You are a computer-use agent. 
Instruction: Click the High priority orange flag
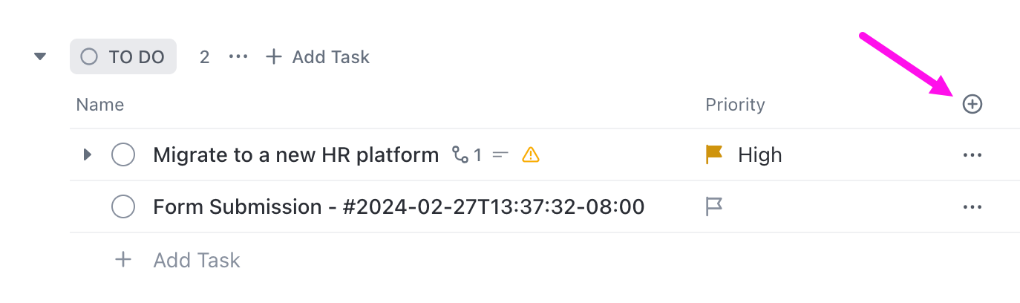[714, 154]
